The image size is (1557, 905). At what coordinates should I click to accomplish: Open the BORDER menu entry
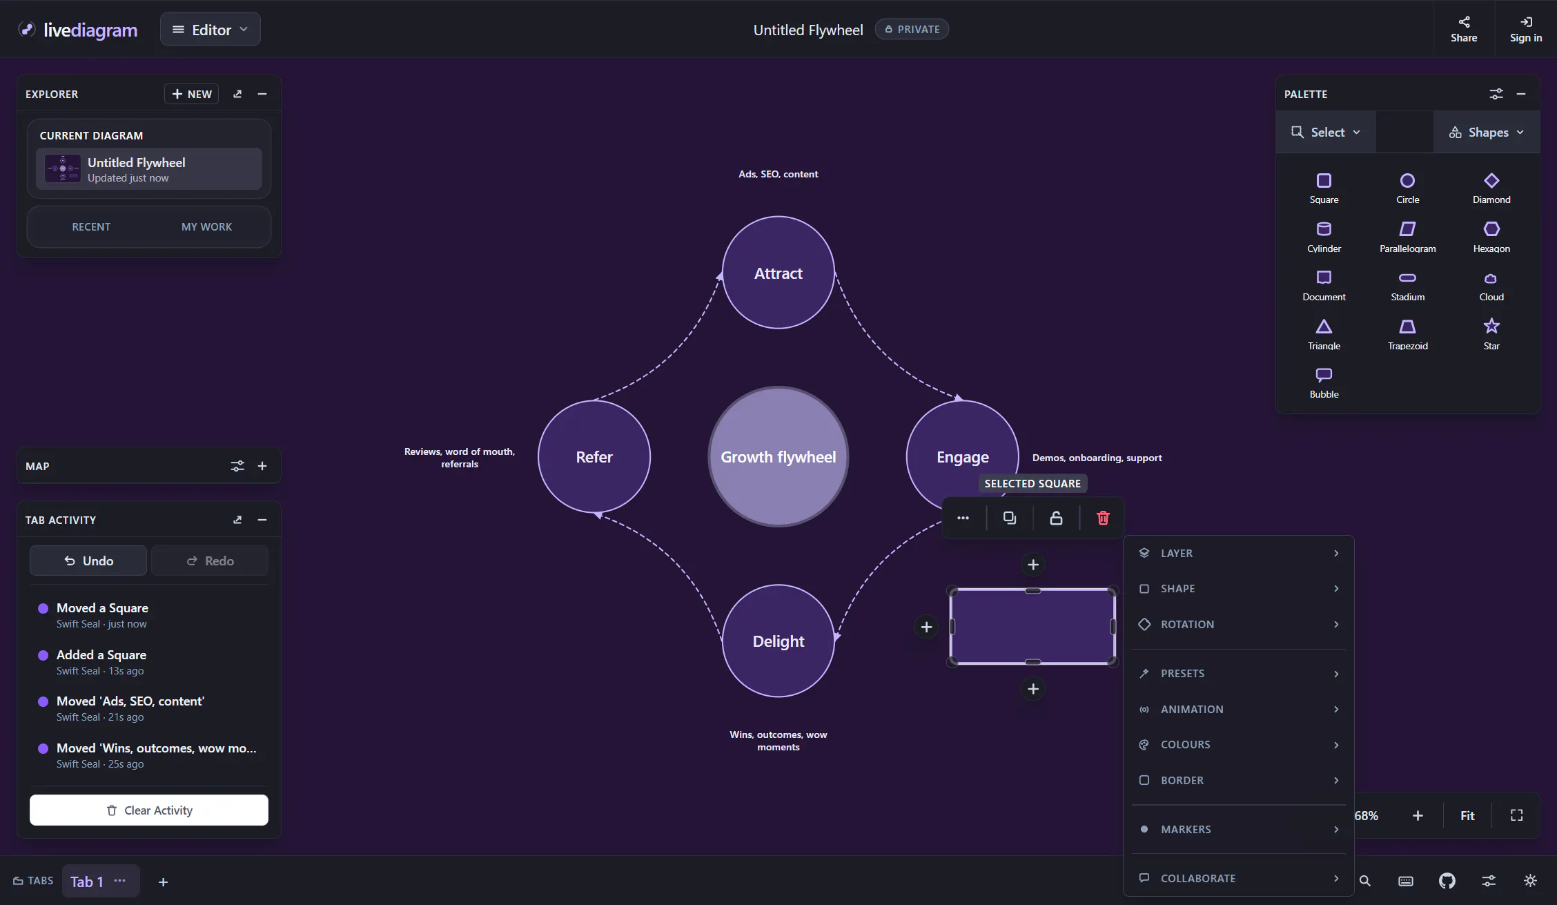pyautogui.click(x=1239, y=780)
